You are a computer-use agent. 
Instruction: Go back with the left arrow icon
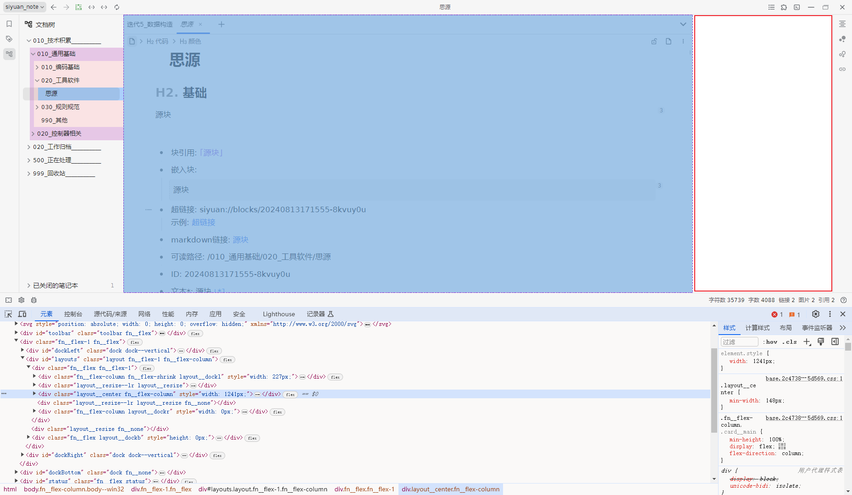coord(54,7)
